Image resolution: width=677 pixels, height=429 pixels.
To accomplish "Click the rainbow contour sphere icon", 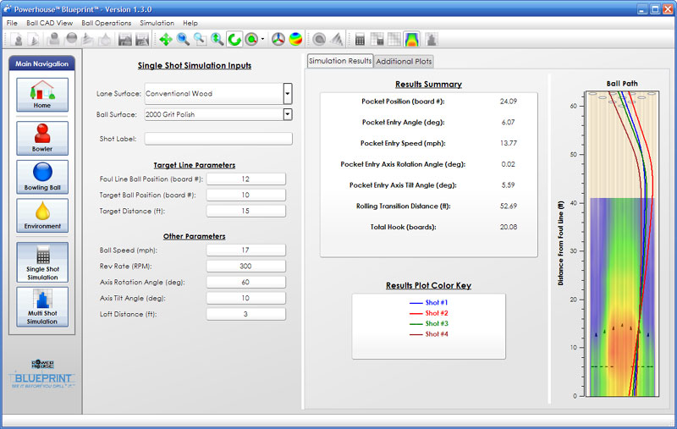I will click(x=295, y=40).
